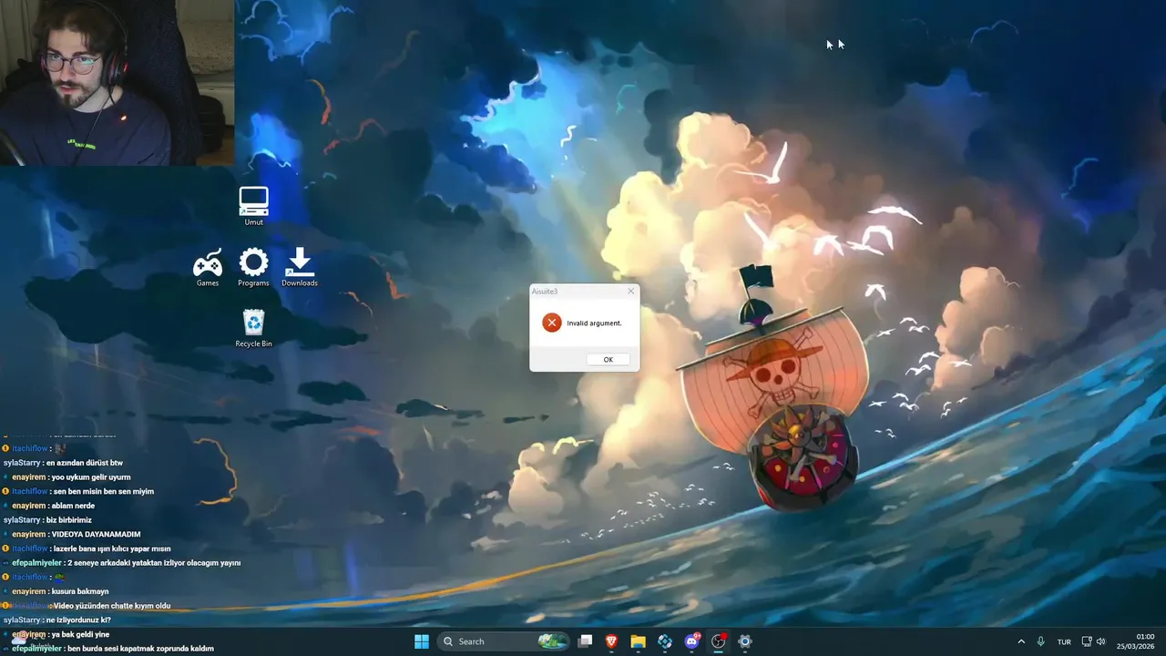The width and height of the screenshot is (1166, 656).
Task: Select the Recycle Bin icon
Action: click(253, 328)
